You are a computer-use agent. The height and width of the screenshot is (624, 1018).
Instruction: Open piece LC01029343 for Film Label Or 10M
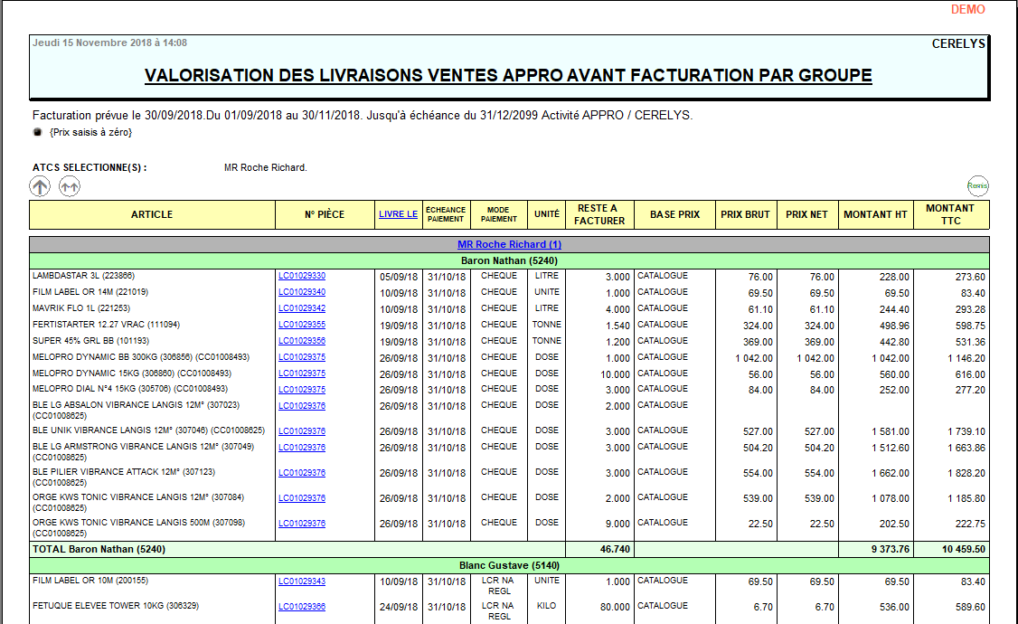click(x=302, y=581)
